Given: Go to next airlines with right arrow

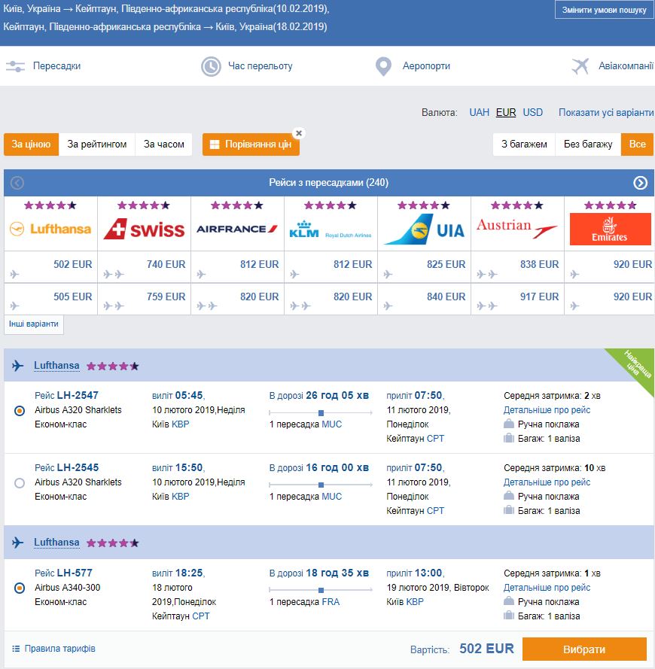Looking at the screenshot, I should click(640, 183).
